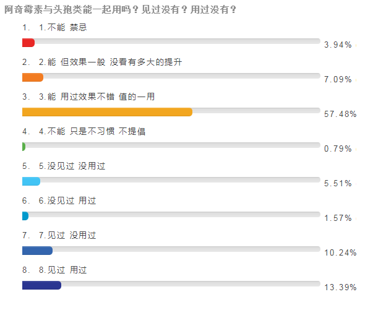Select the option 不能 禁忌
This screenshot has width=373, height=310.
pyautogui.click(x=63, y=27)
